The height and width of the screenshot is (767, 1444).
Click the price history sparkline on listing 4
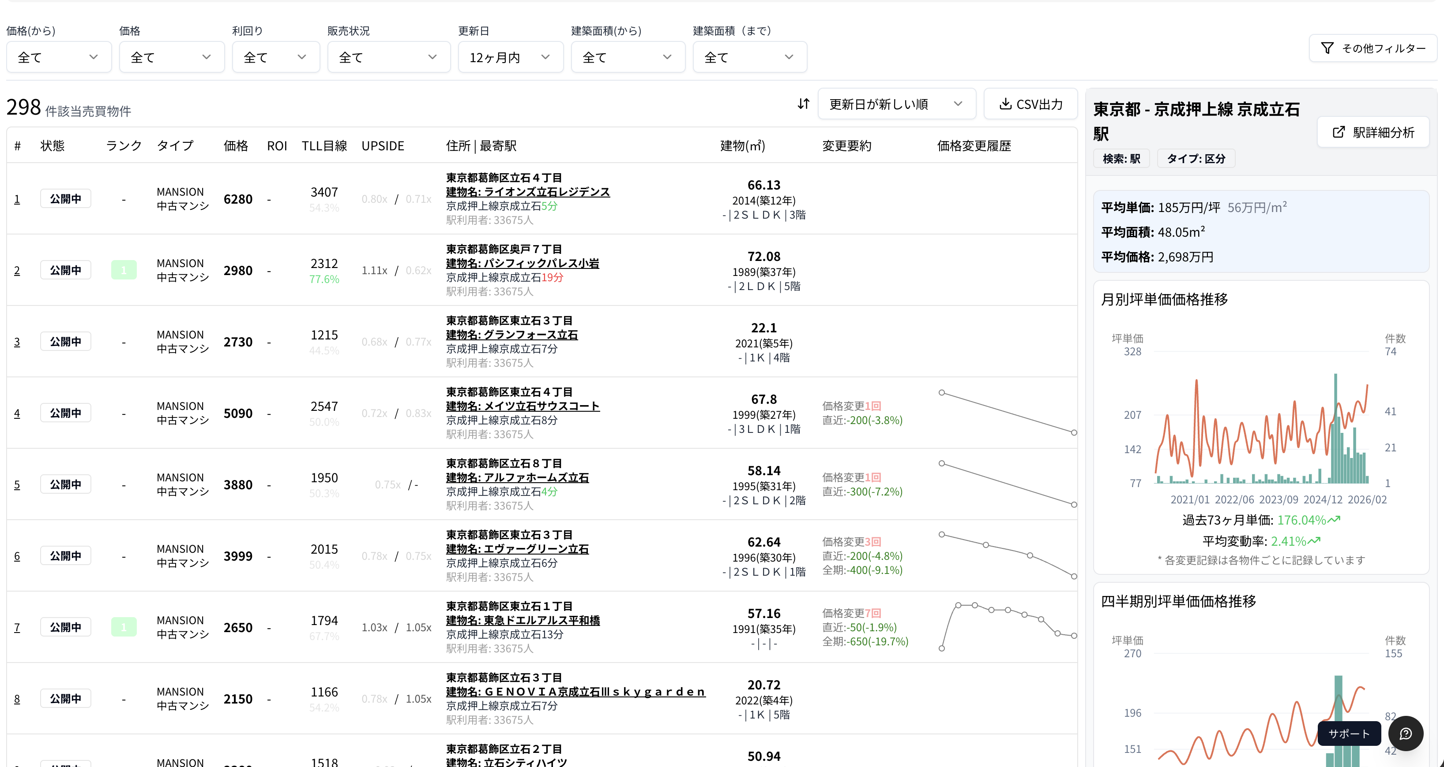[1006, 412]
